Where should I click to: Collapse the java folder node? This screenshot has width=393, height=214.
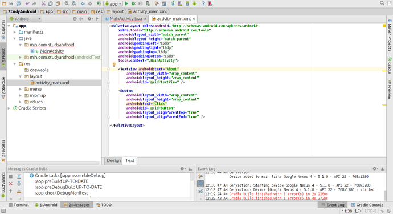[x=15, y=38]
